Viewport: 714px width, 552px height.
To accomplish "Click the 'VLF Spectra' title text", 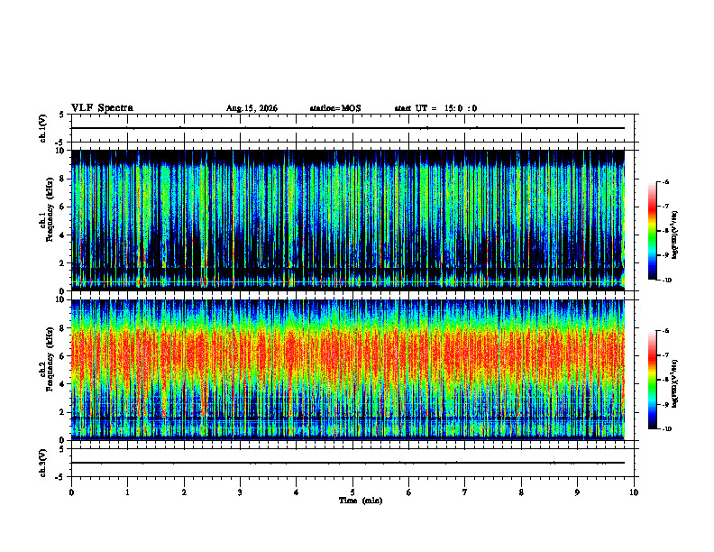I will click(102, 108).
